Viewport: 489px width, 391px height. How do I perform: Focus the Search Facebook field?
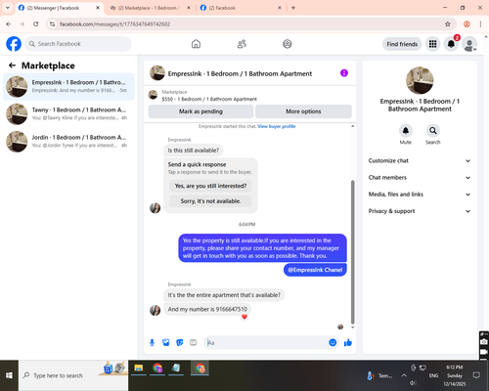pyautogui.click(x=78, y=44)
